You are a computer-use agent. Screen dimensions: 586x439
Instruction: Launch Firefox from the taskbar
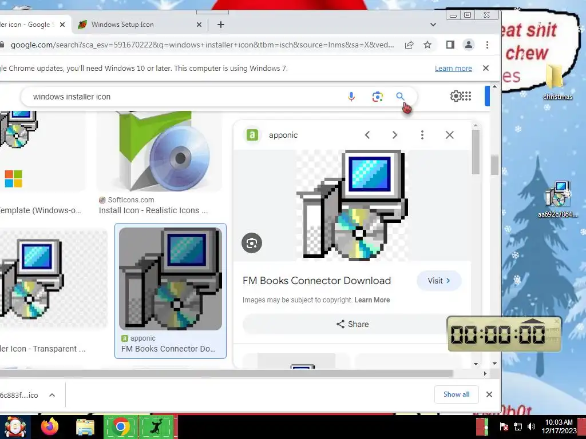click(50, 426)
